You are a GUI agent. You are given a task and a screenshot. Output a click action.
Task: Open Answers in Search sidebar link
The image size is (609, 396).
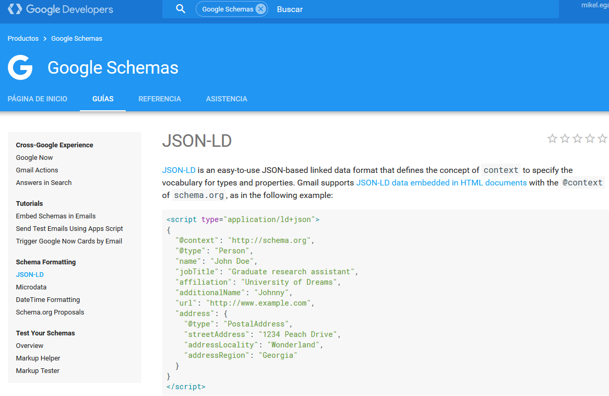coord(43,182)
